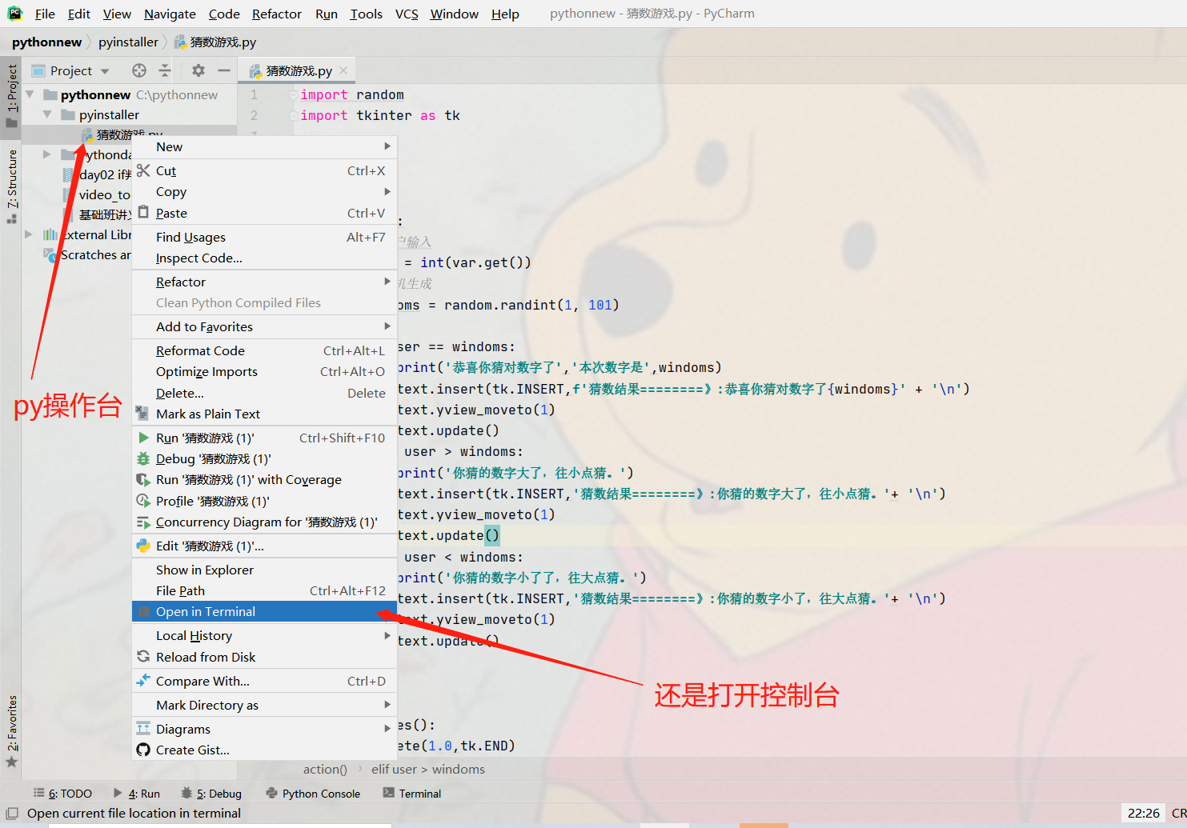Image resolution: width=1187 pixels, height=828 pixels.
Task: Expand the Refactor submenu in context menu
Action: point(387,282)
